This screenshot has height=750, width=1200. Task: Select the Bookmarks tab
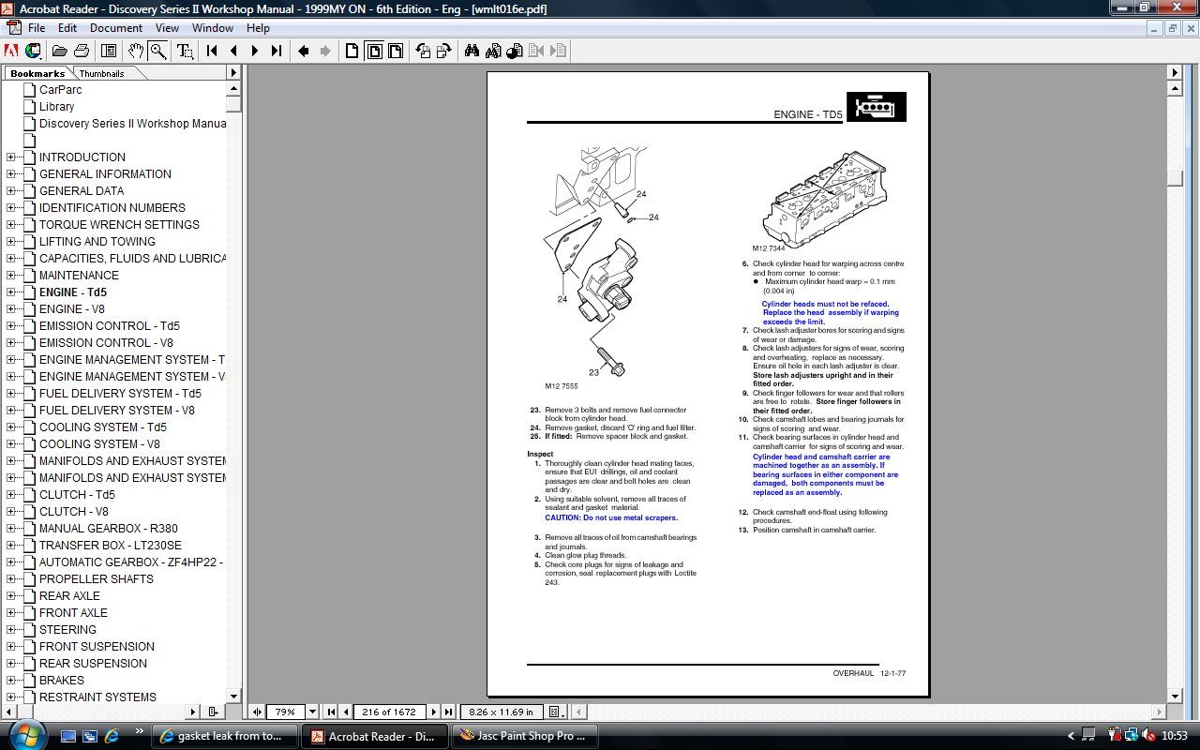37,73
